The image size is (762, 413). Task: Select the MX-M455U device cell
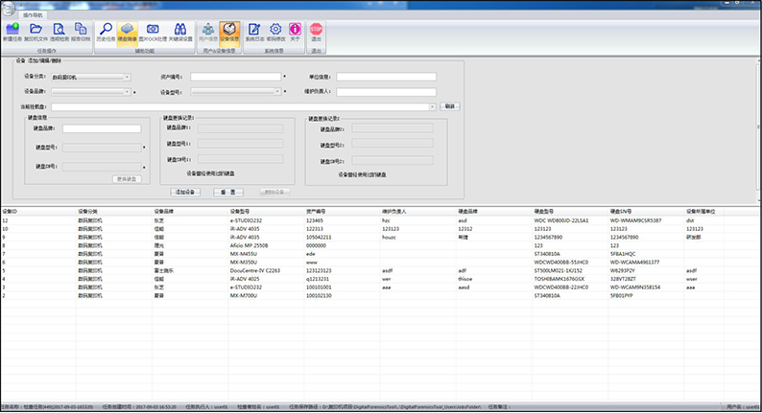[244, 254]
